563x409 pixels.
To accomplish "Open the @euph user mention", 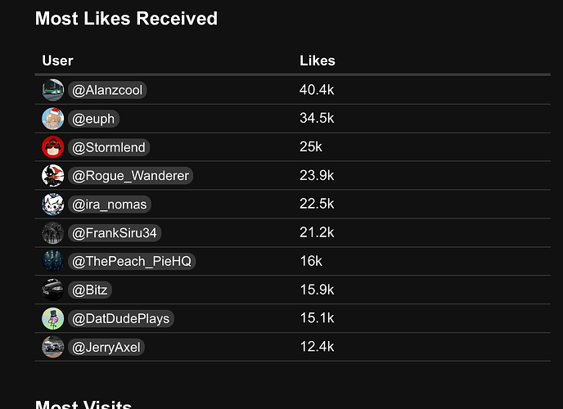I will click(93, 119).
